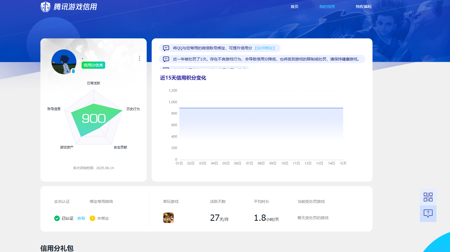450x252 pixels.
Task: Click the 未绑定 WeChat status text
Action: [103, 218]
